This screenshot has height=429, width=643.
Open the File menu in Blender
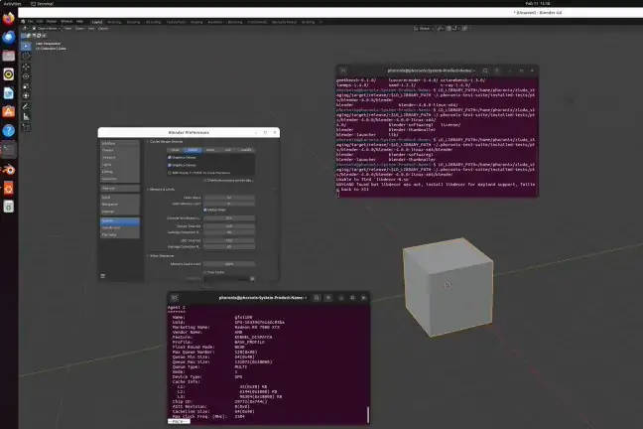[31, 21]
